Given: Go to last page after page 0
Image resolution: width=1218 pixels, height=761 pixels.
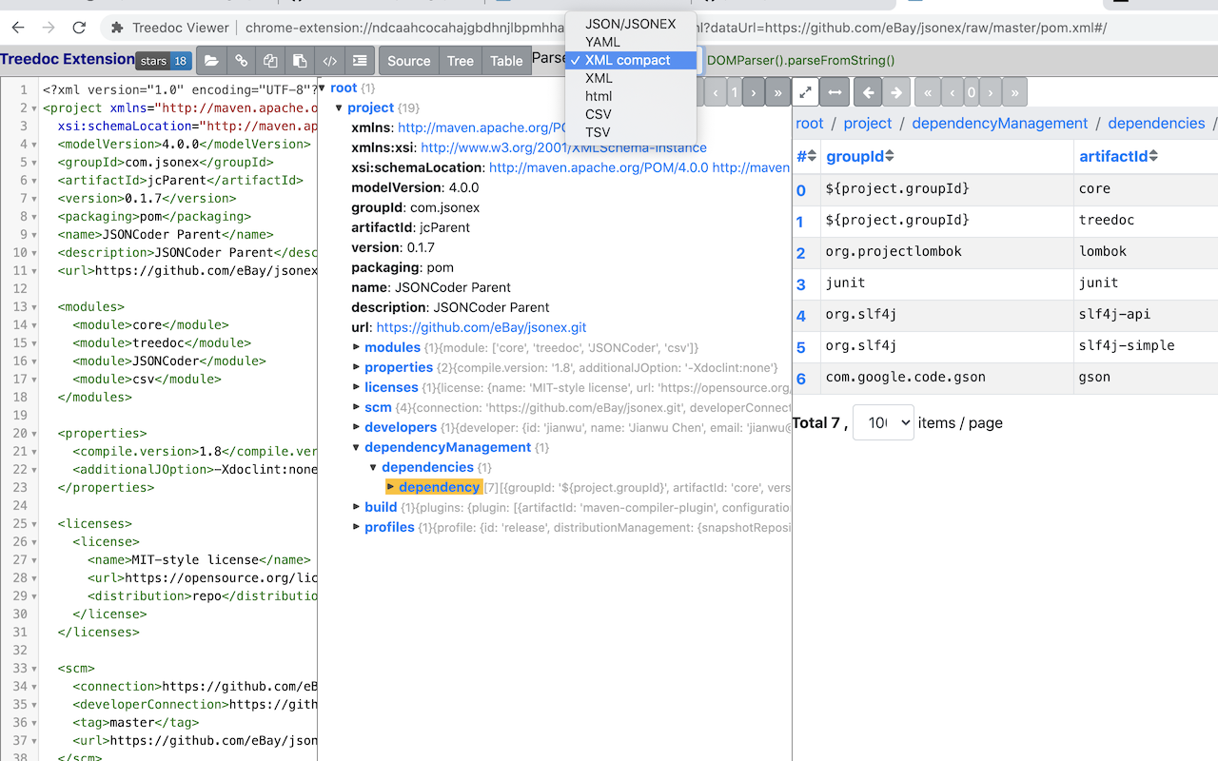Looking at the screenshot, I should coord(1015,92).
